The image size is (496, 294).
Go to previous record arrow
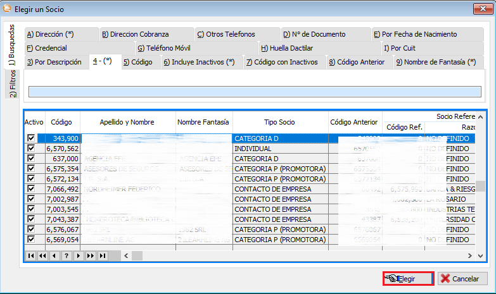(x=54, y=255)
